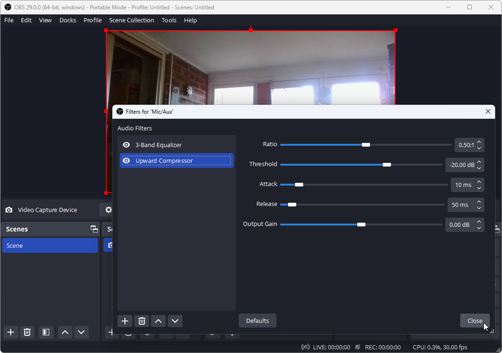Pop out the Scenes dock
502x353 pixels.
[x=94, y=229]
